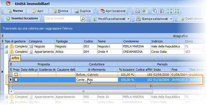Click Elimina to delete the unit
Screen dimensions: 207x105
point(60,11)
